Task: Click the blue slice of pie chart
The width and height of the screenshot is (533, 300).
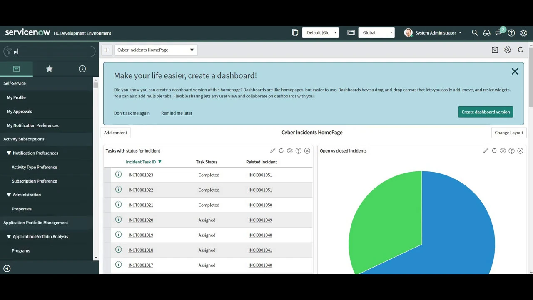Action: click(462, 225)
